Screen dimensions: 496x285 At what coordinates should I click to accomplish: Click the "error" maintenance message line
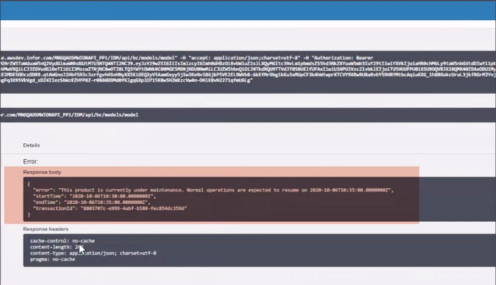[213, 191]
